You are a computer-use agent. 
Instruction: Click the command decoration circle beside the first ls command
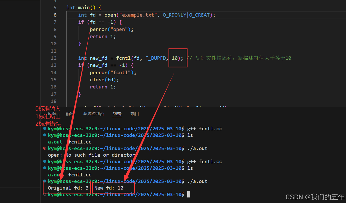44,135
